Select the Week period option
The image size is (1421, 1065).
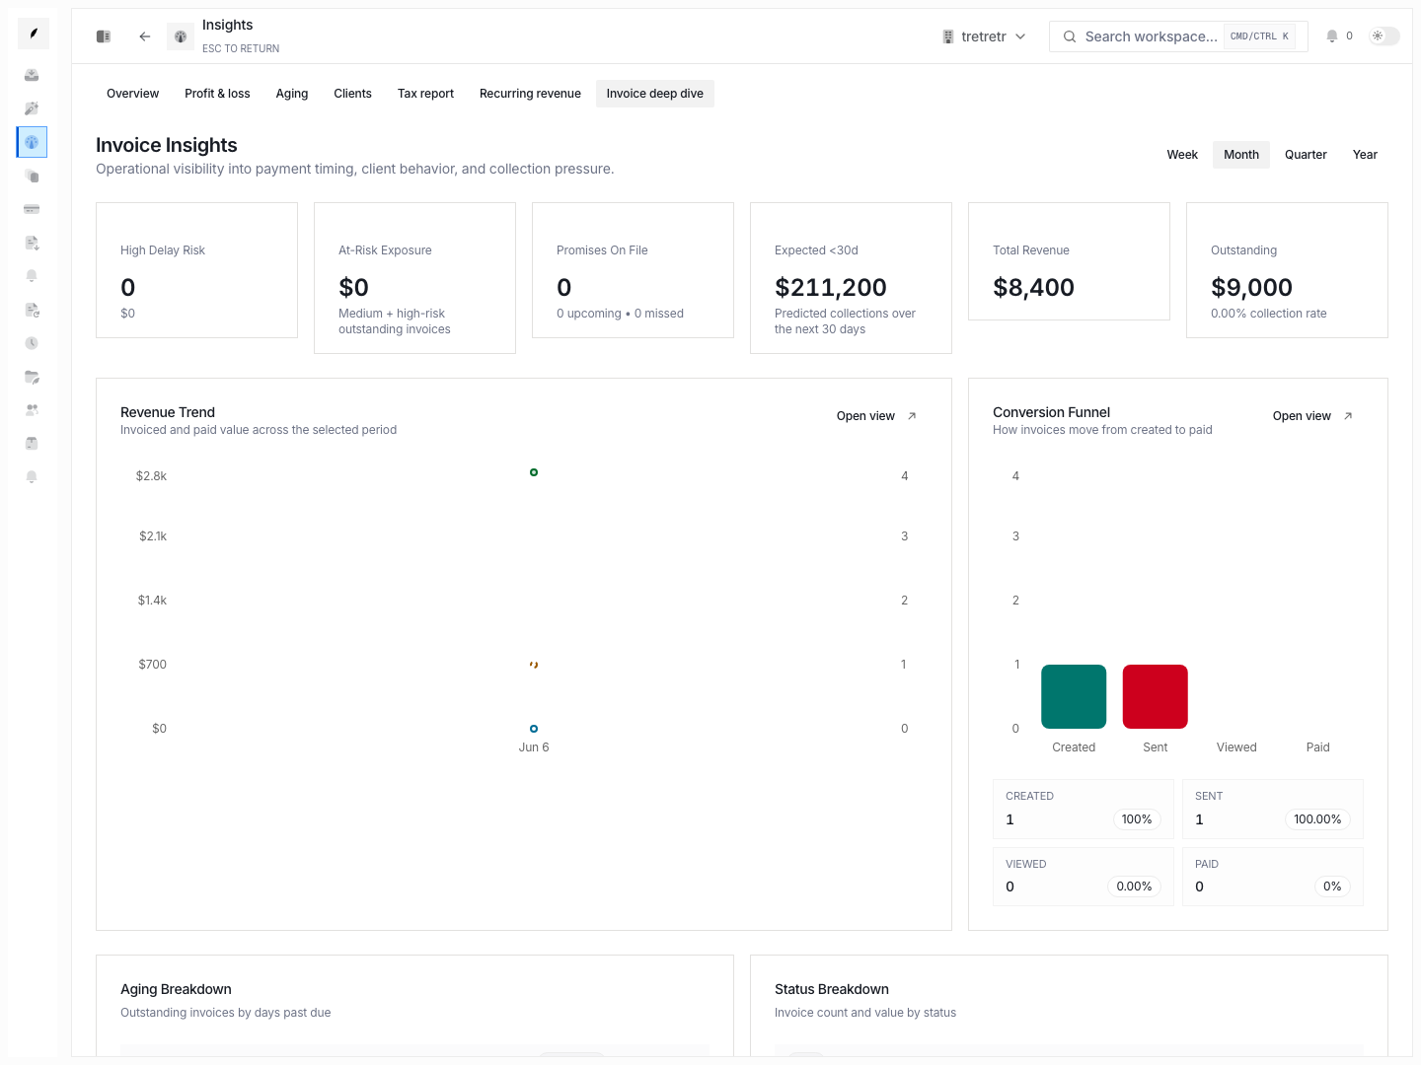tap(1182, 155)
